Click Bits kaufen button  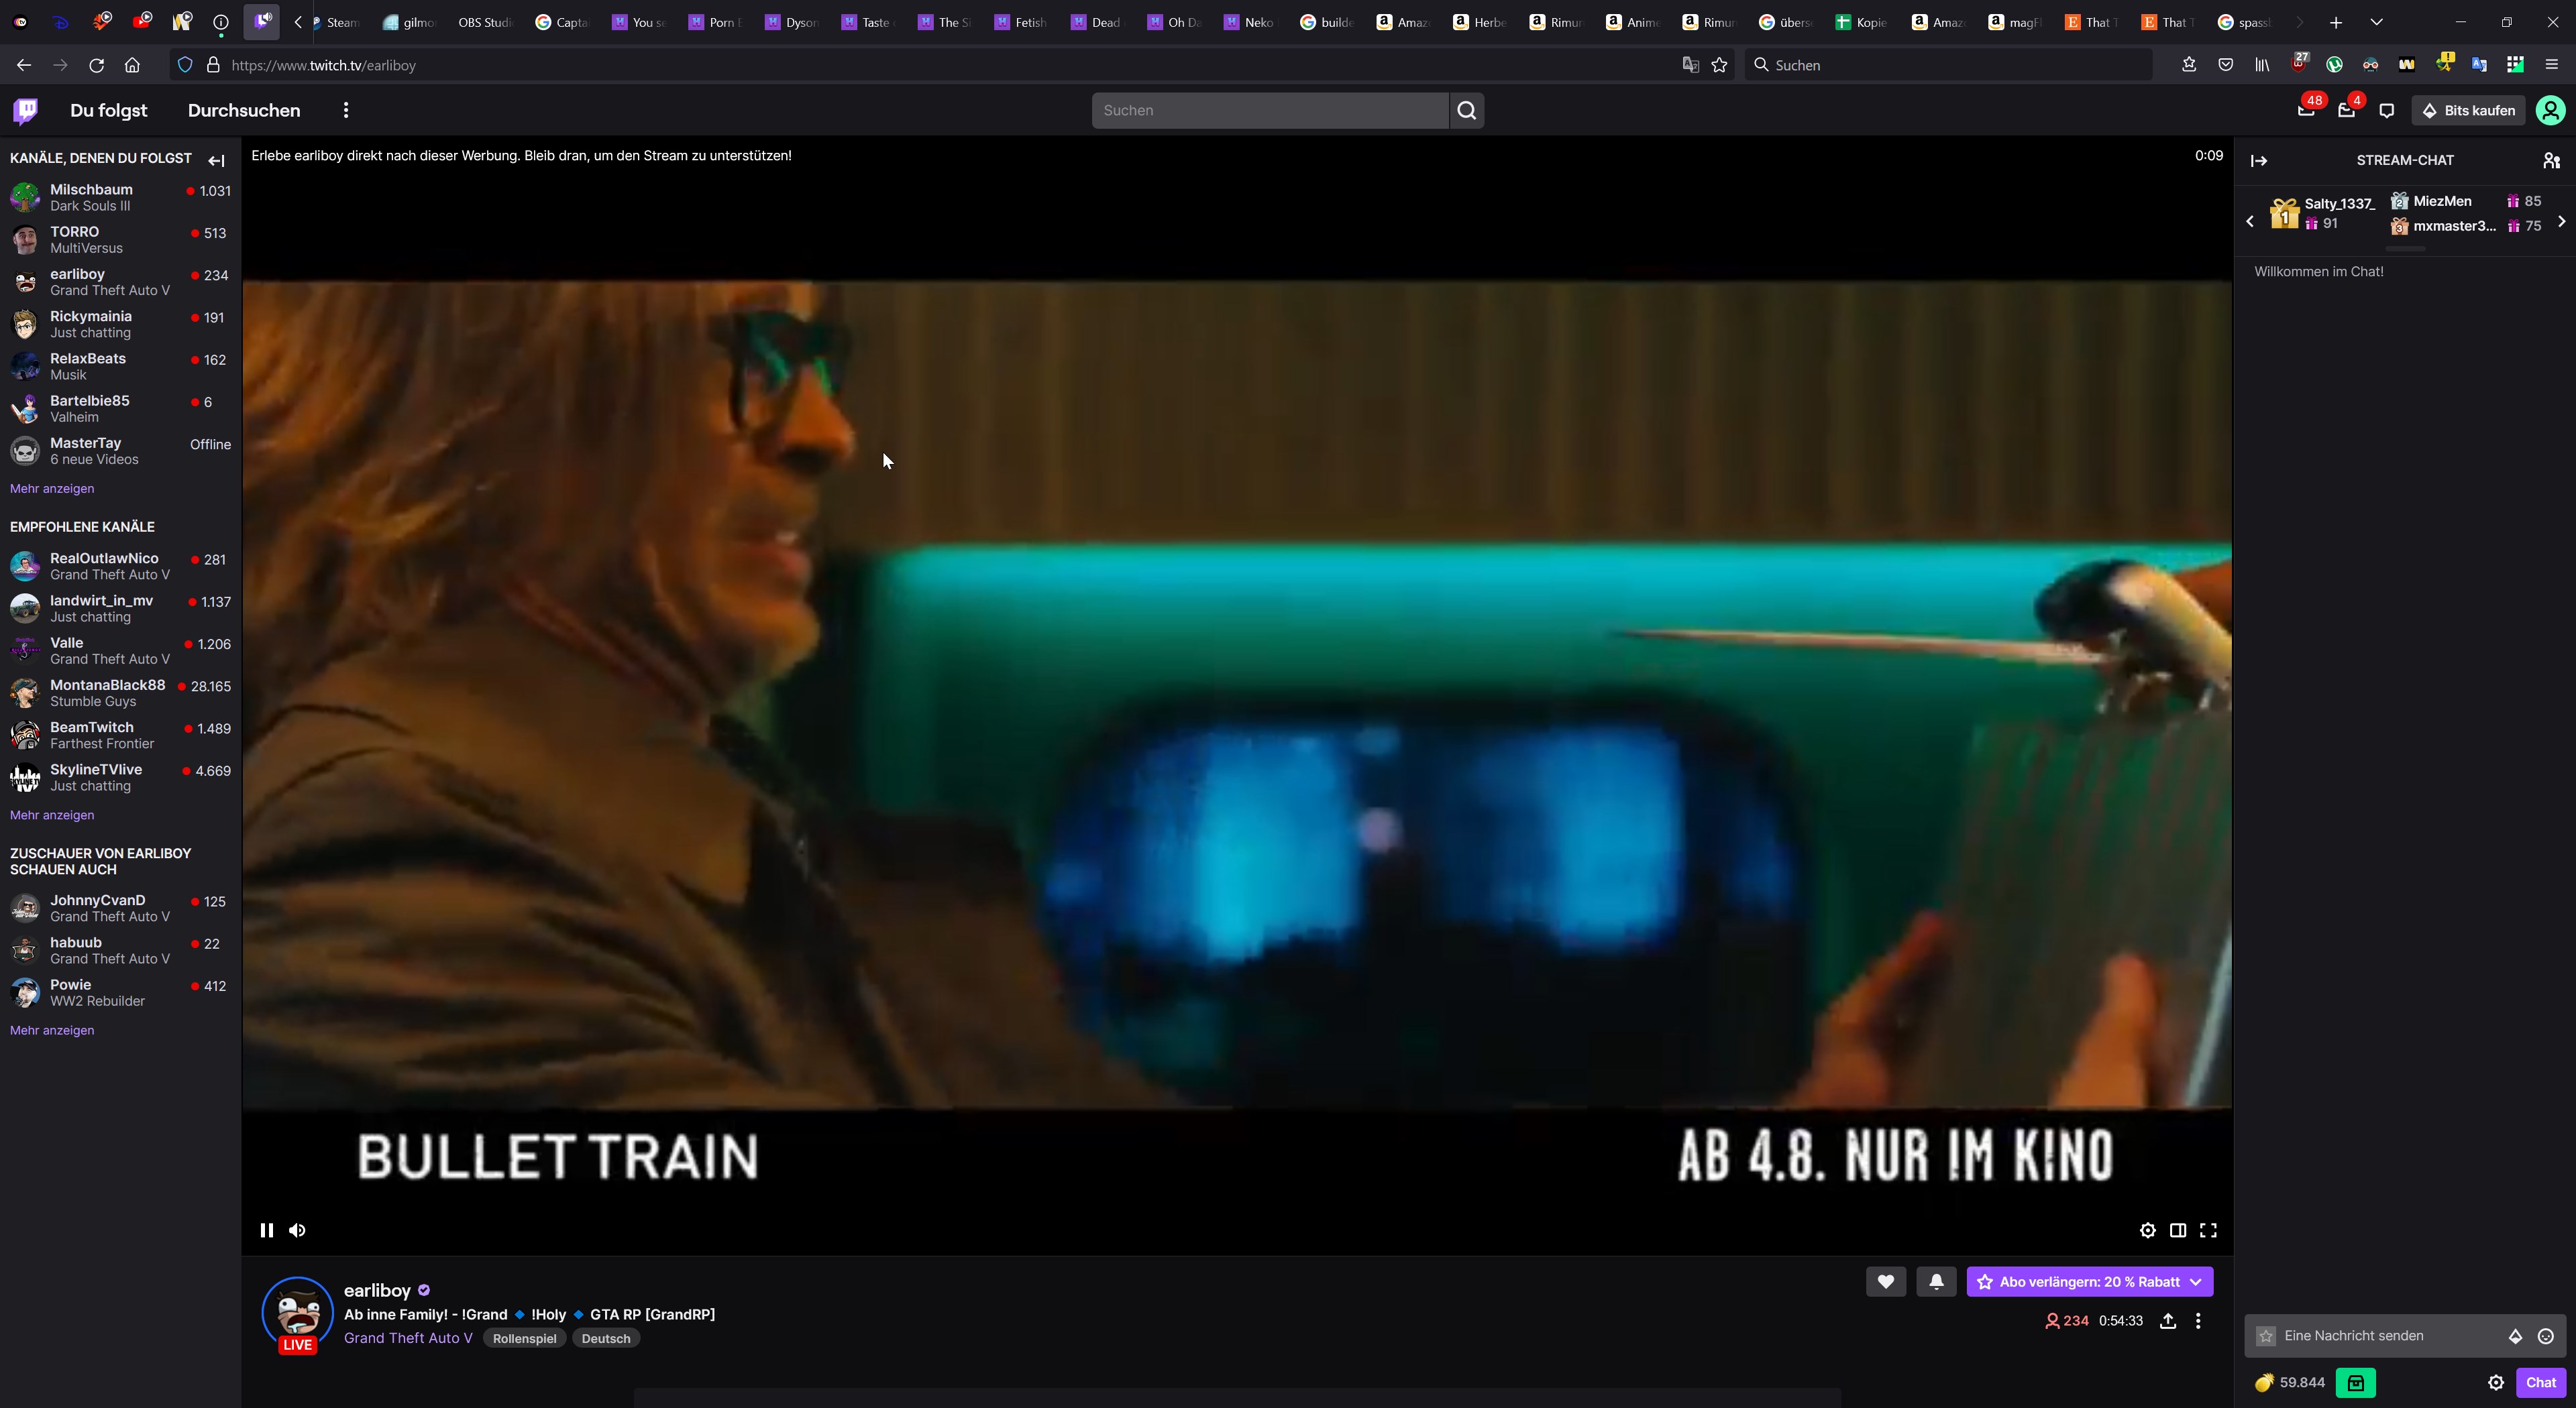pyautogui.click(x=2469, y=110)
